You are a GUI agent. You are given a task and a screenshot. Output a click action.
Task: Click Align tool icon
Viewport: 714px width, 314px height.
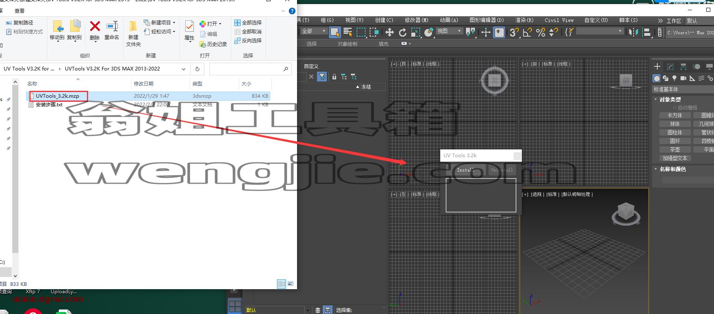646,32
